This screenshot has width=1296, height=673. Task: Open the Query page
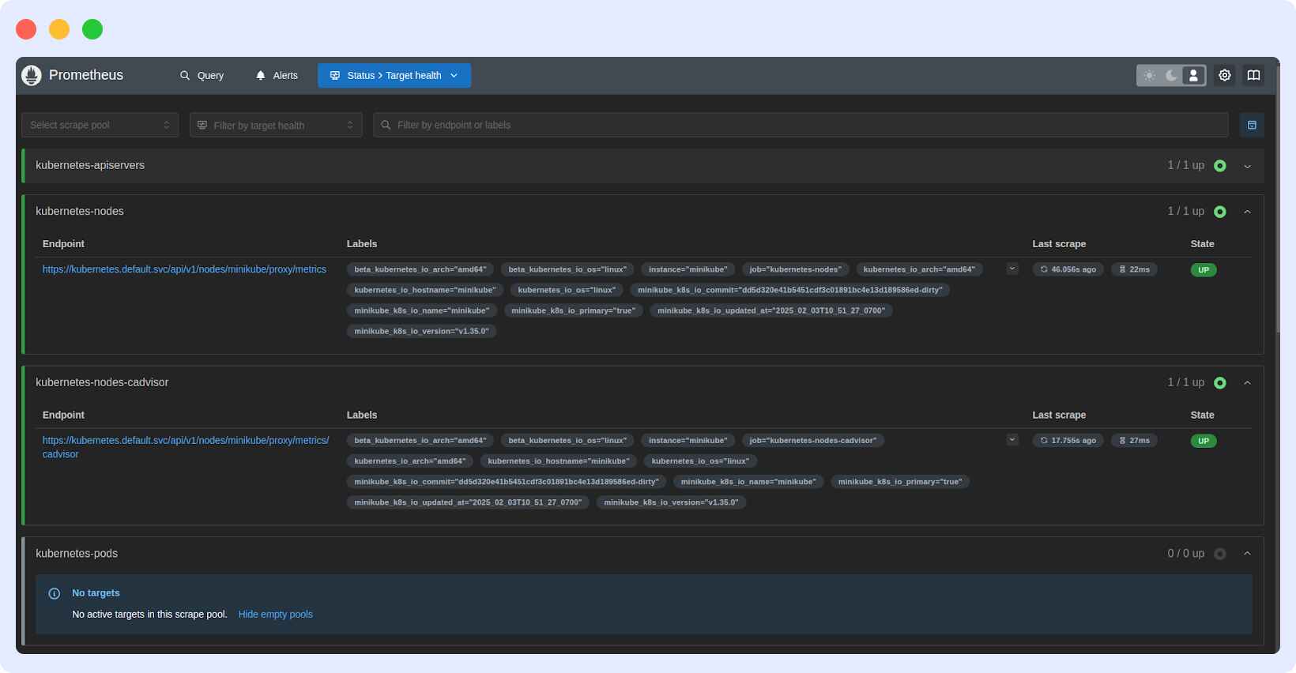(202, 76)
